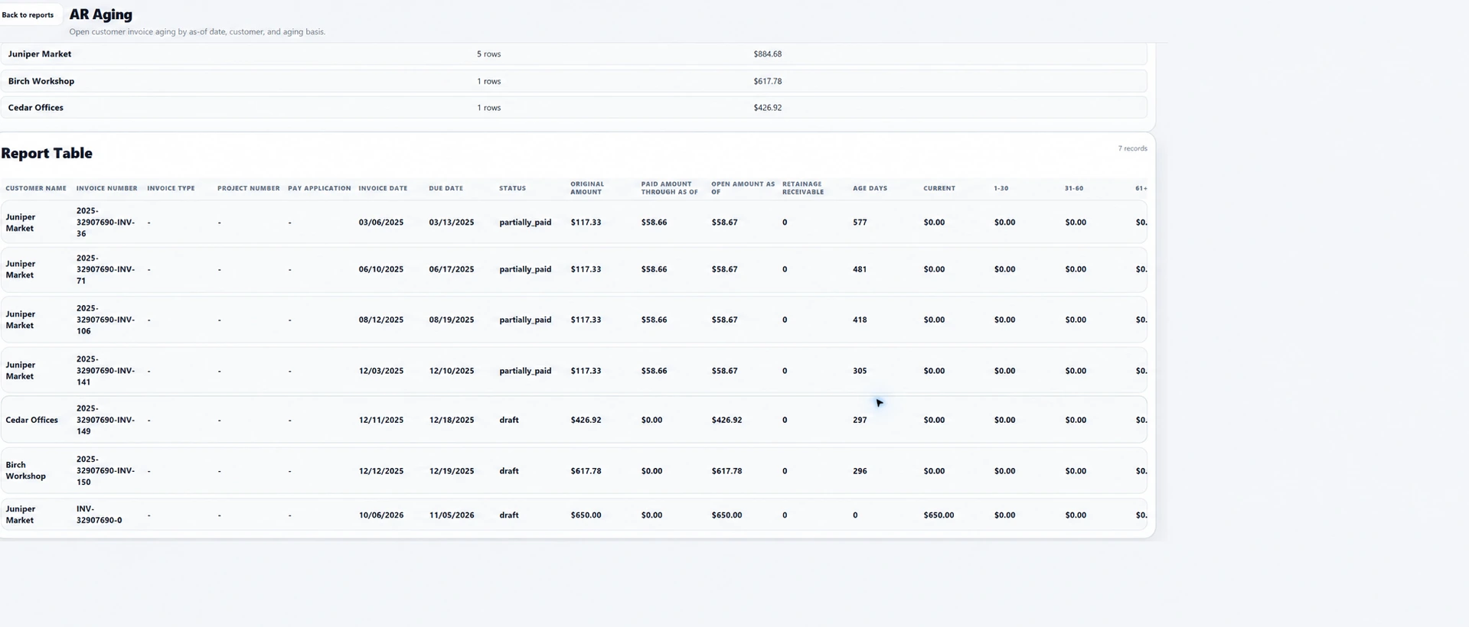Select invoice INV-32907690-0

point(100,515)
